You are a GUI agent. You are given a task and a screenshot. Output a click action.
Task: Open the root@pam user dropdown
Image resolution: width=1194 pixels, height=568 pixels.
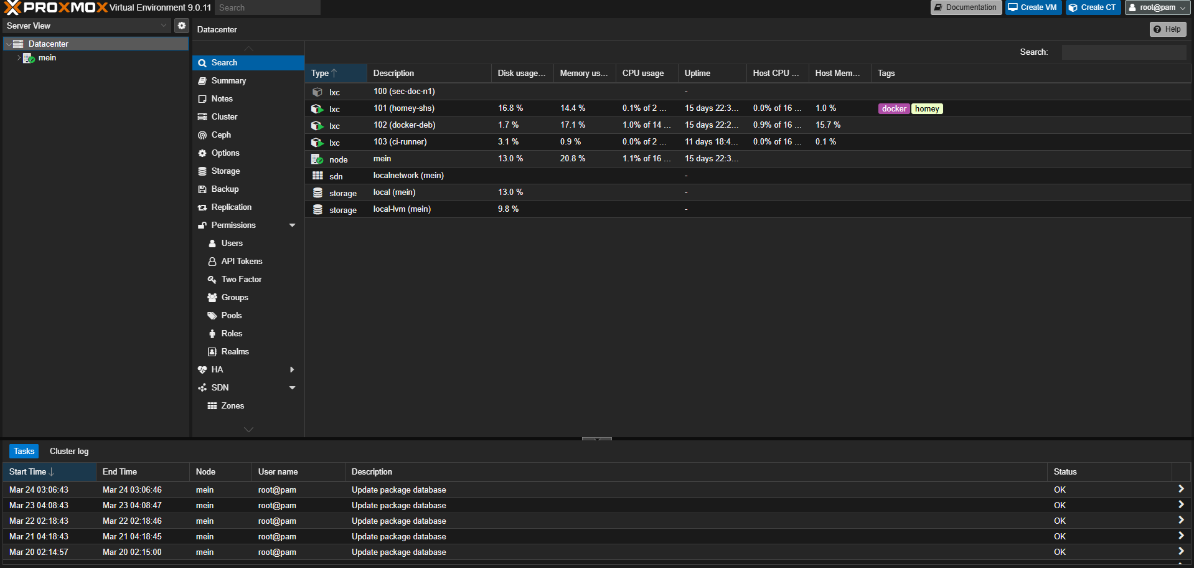pyautogui.click(x=1157, y=7)
